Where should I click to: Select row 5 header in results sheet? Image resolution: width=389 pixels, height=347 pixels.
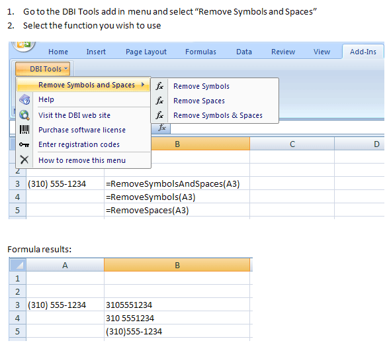click(17, 331)
